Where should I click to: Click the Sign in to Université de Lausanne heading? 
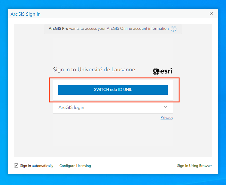click(94, 69)
